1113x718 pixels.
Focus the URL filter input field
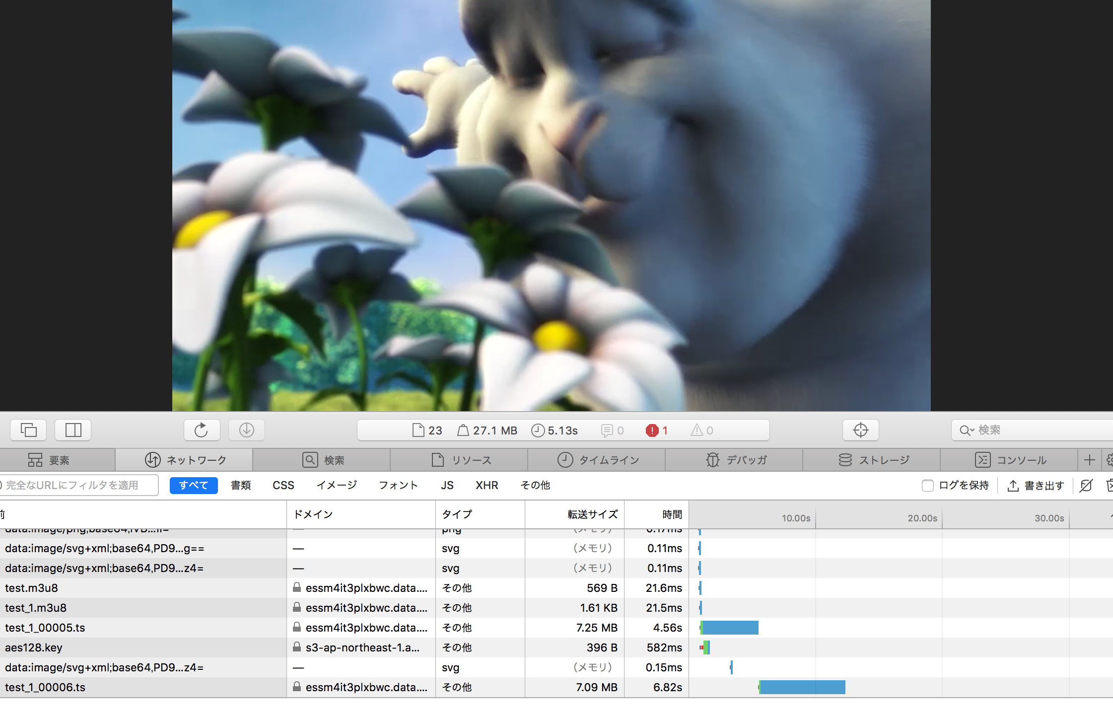(78, 485)
